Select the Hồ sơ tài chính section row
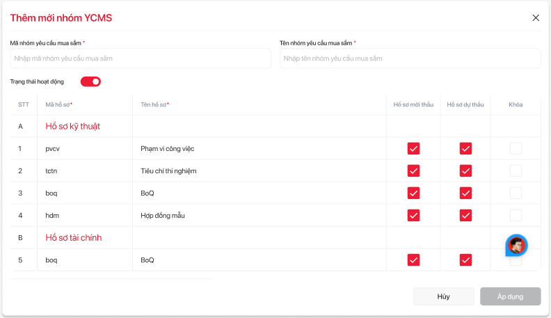The image size is (551, 318). (x=74, y=237)
